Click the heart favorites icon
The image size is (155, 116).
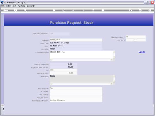54,10
